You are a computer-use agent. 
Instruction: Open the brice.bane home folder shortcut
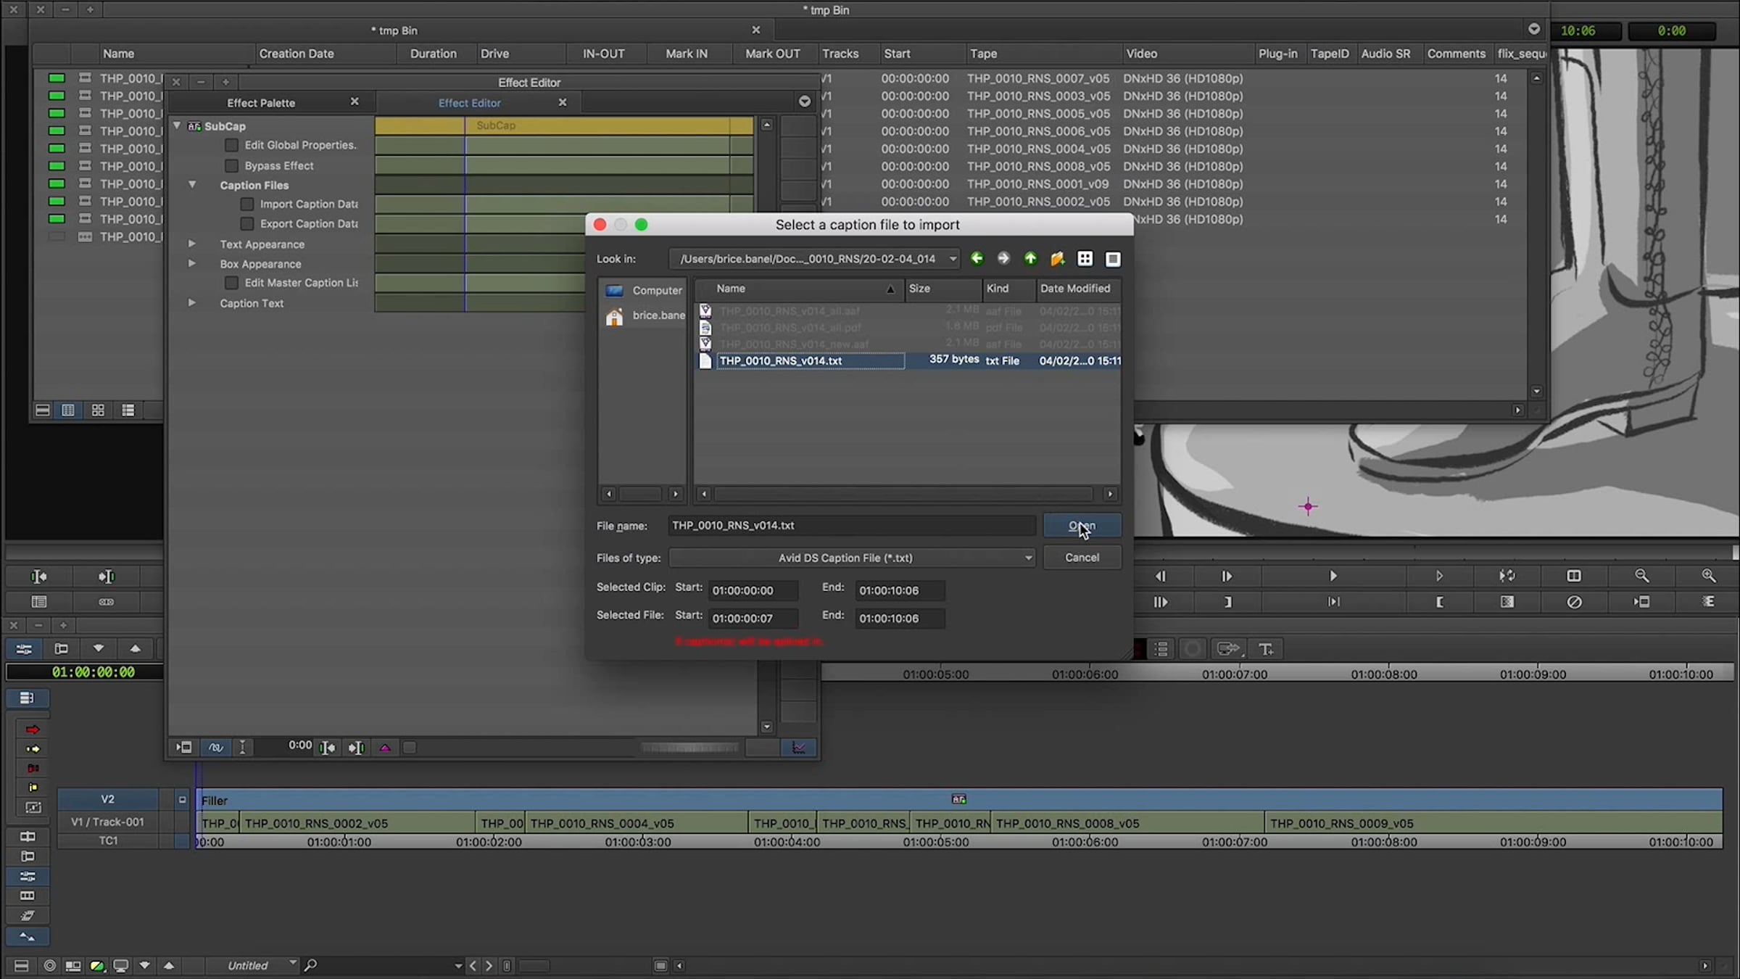point(645,315)
